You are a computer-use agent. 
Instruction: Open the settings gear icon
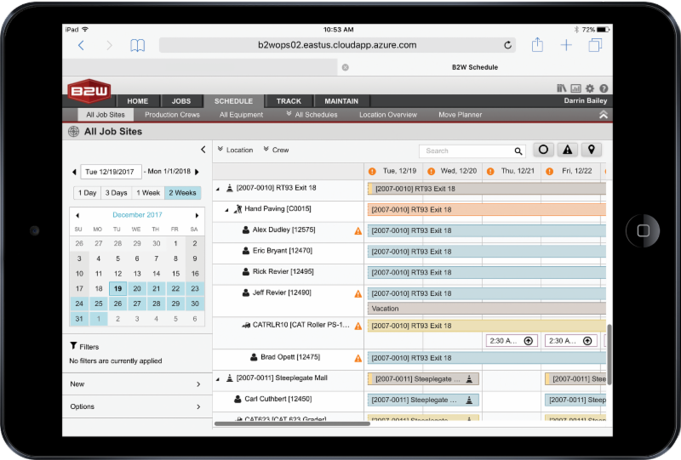(589, 88)
